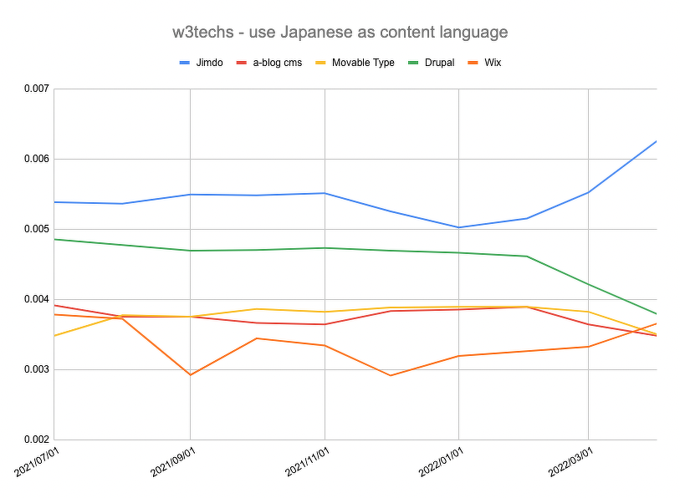This screenshot has width=680, height=498.
Task: Click the red a-blog cms legend swatch
Action: coord(243,63)
